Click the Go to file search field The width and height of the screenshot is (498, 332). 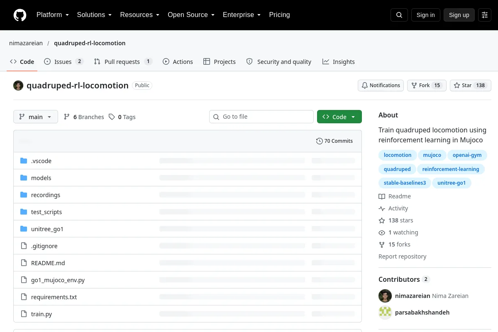[x=261, y=117]
